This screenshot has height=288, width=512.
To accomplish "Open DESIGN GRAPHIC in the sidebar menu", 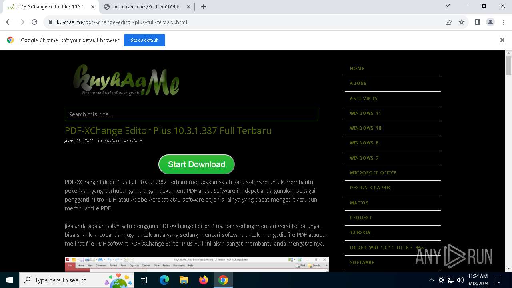I will point(370,188).
